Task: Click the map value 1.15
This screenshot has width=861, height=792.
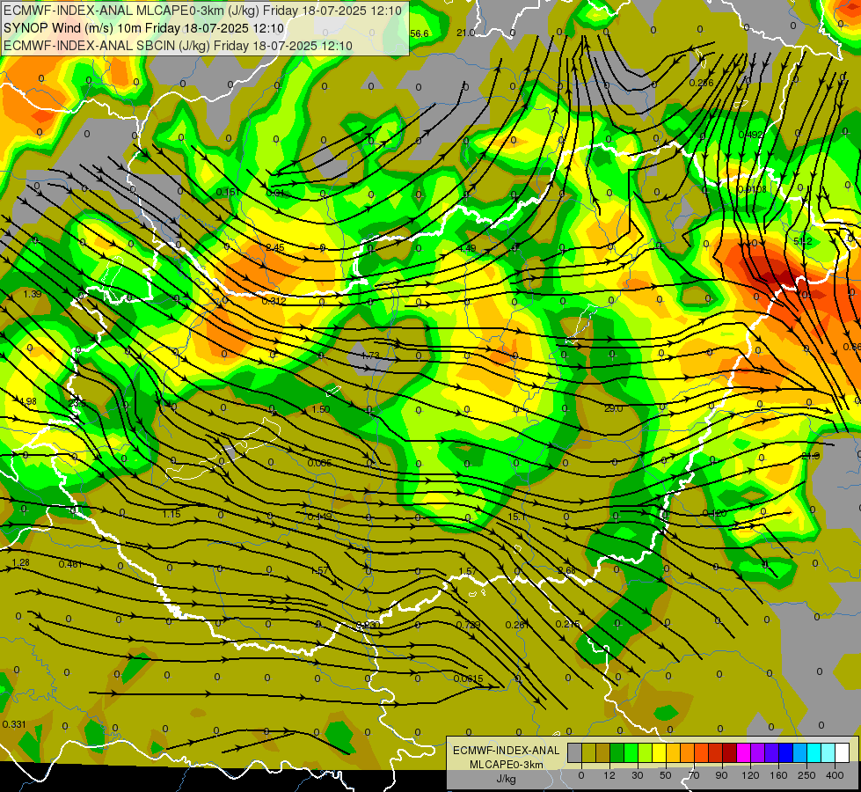Action: pos(171,514)
